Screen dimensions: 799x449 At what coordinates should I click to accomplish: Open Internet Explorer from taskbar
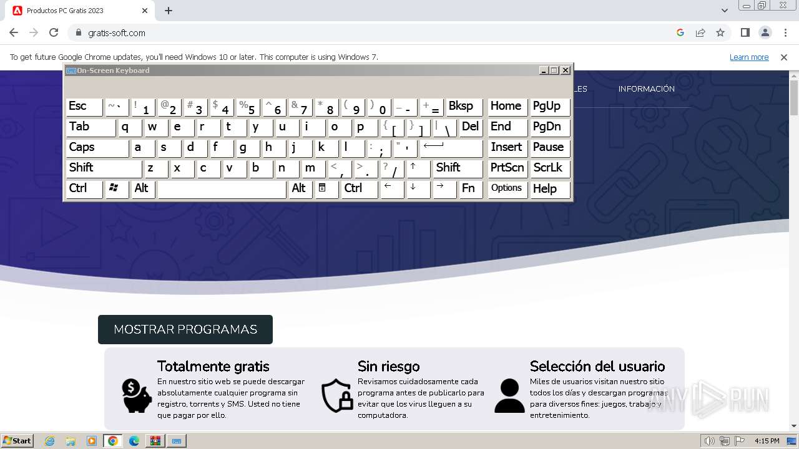(x=50, y=441)
